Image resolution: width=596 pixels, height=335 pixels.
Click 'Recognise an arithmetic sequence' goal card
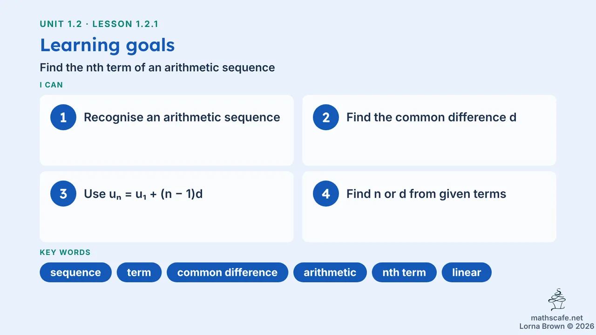pyautogui.click(x=167, y=130)
